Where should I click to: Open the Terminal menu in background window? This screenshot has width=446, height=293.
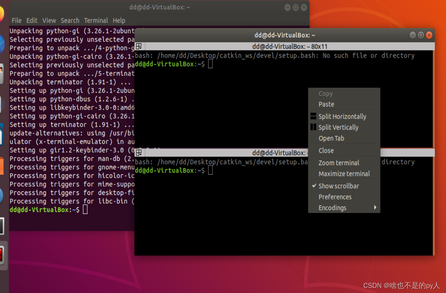pos(96,20)
